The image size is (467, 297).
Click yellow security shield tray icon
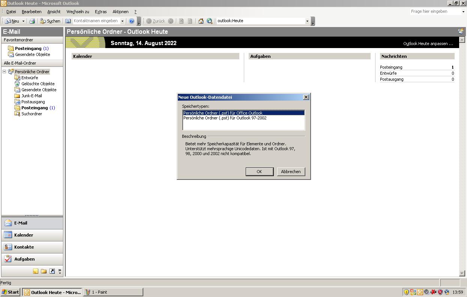(406, 292)
